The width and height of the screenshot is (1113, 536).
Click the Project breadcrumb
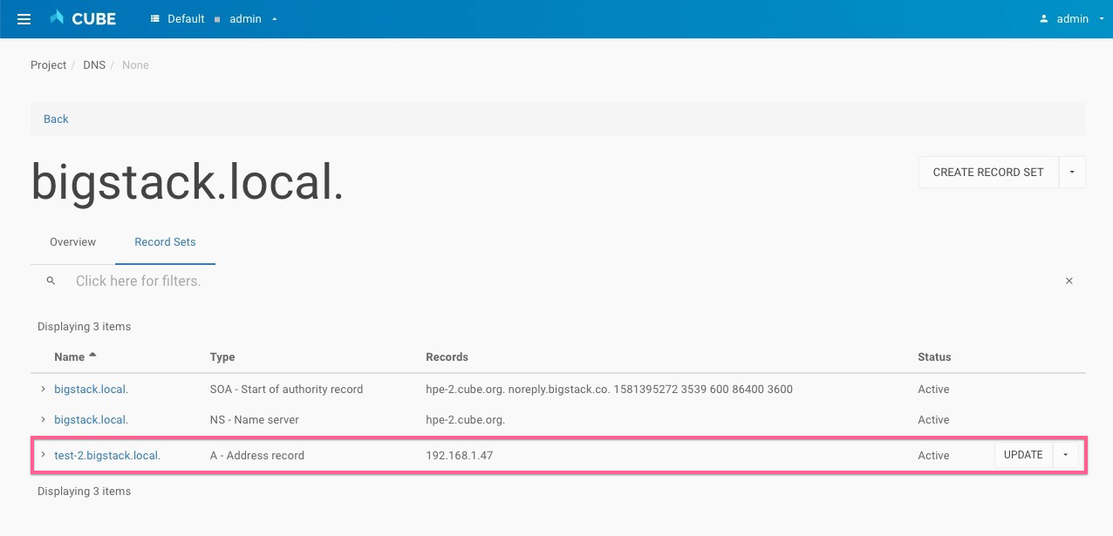click(x=48, y=65)
